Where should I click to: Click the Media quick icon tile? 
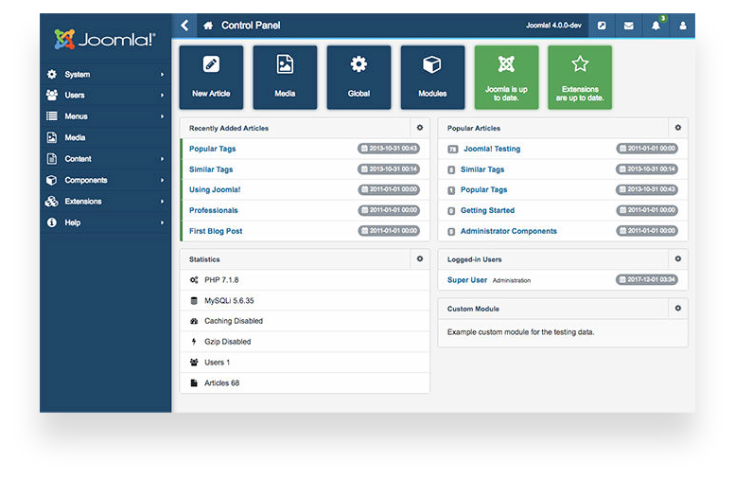(285, 78)
